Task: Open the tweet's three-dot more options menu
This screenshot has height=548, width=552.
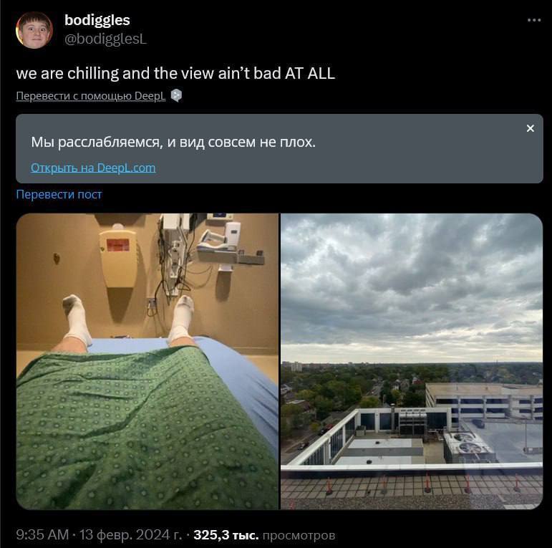Action: 534,20
